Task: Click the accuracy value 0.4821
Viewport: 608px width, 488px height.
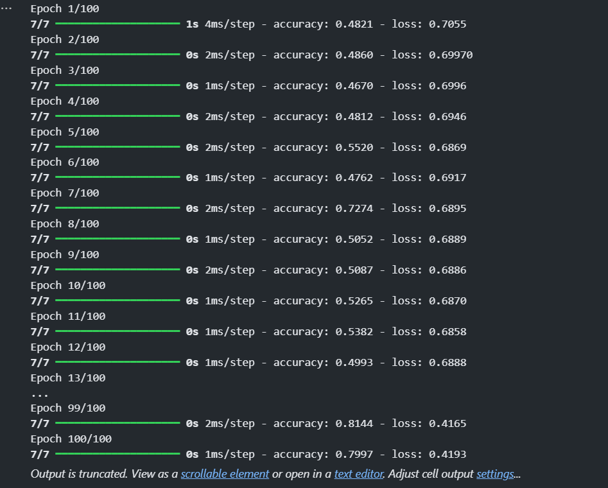Action: coord(354,24)
